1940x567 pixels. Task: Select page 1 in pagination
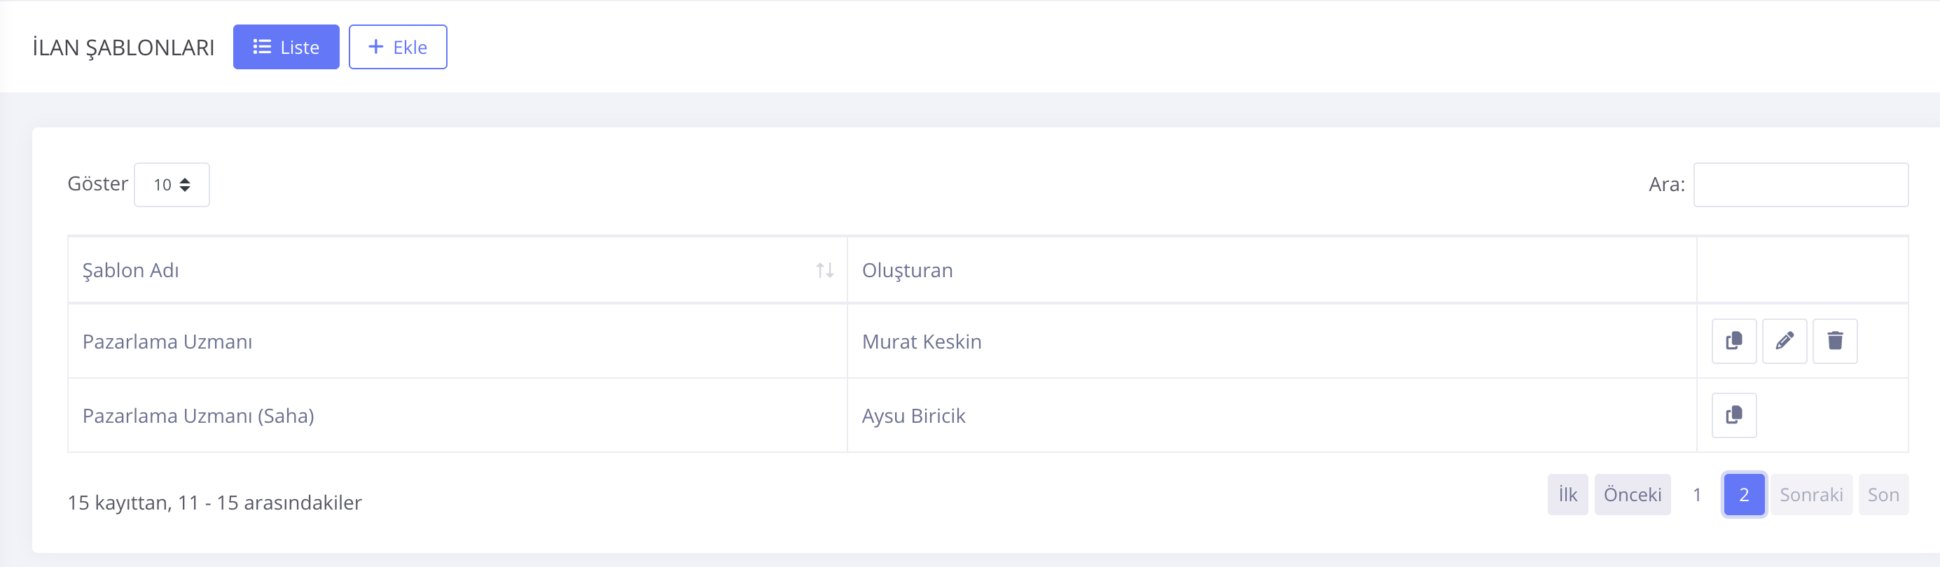pyautogui.click(x=1697, y=495)
